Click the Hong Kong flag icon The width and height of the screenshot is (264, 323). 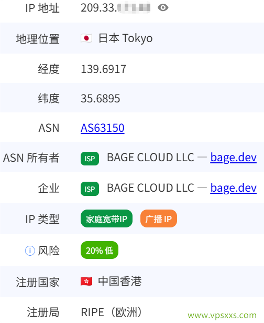[x=86, y=282]
